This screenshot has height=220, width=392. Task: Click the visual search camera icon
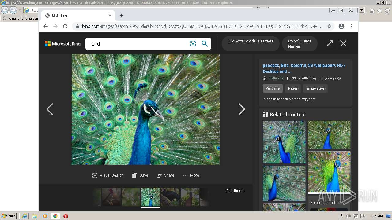click(193, 44)
